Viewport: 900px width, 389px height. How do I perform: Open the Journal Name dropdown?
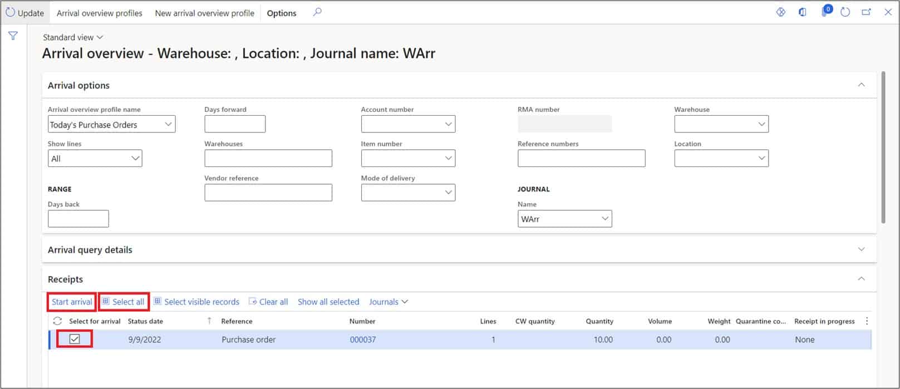[x=604, y=219]
